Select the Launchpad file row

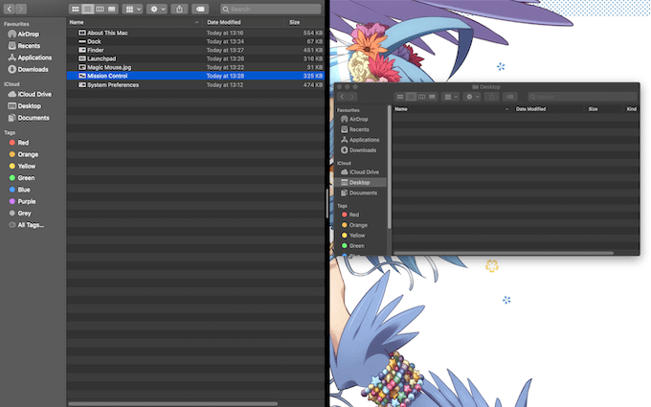click(195, 58)
